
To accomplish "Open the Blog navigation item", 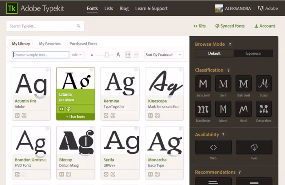I will pos(124,9).
